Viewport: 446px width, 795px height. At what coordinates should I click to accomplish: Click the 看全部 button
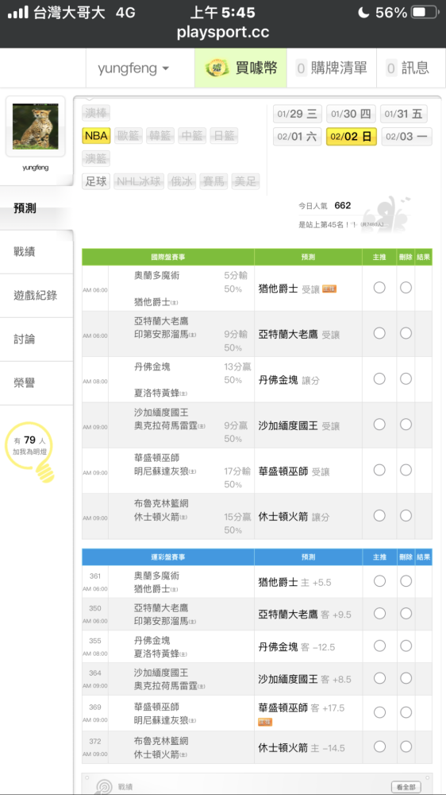(406, 787)
